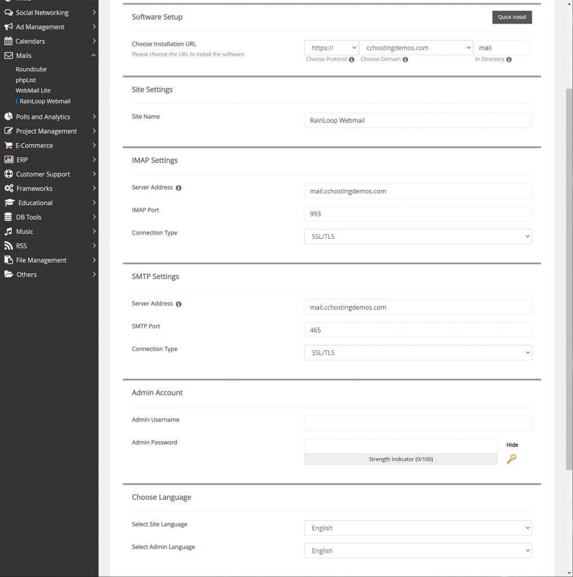Toggle password visibility with Hide
This screenshot has width=573, height=577.
[512, 445]
